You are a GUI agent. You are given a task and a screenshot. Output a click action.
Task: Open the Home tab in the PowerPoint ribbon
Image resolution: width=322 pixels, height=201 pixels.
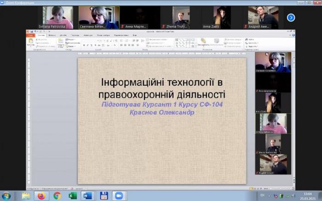(41, 35)
